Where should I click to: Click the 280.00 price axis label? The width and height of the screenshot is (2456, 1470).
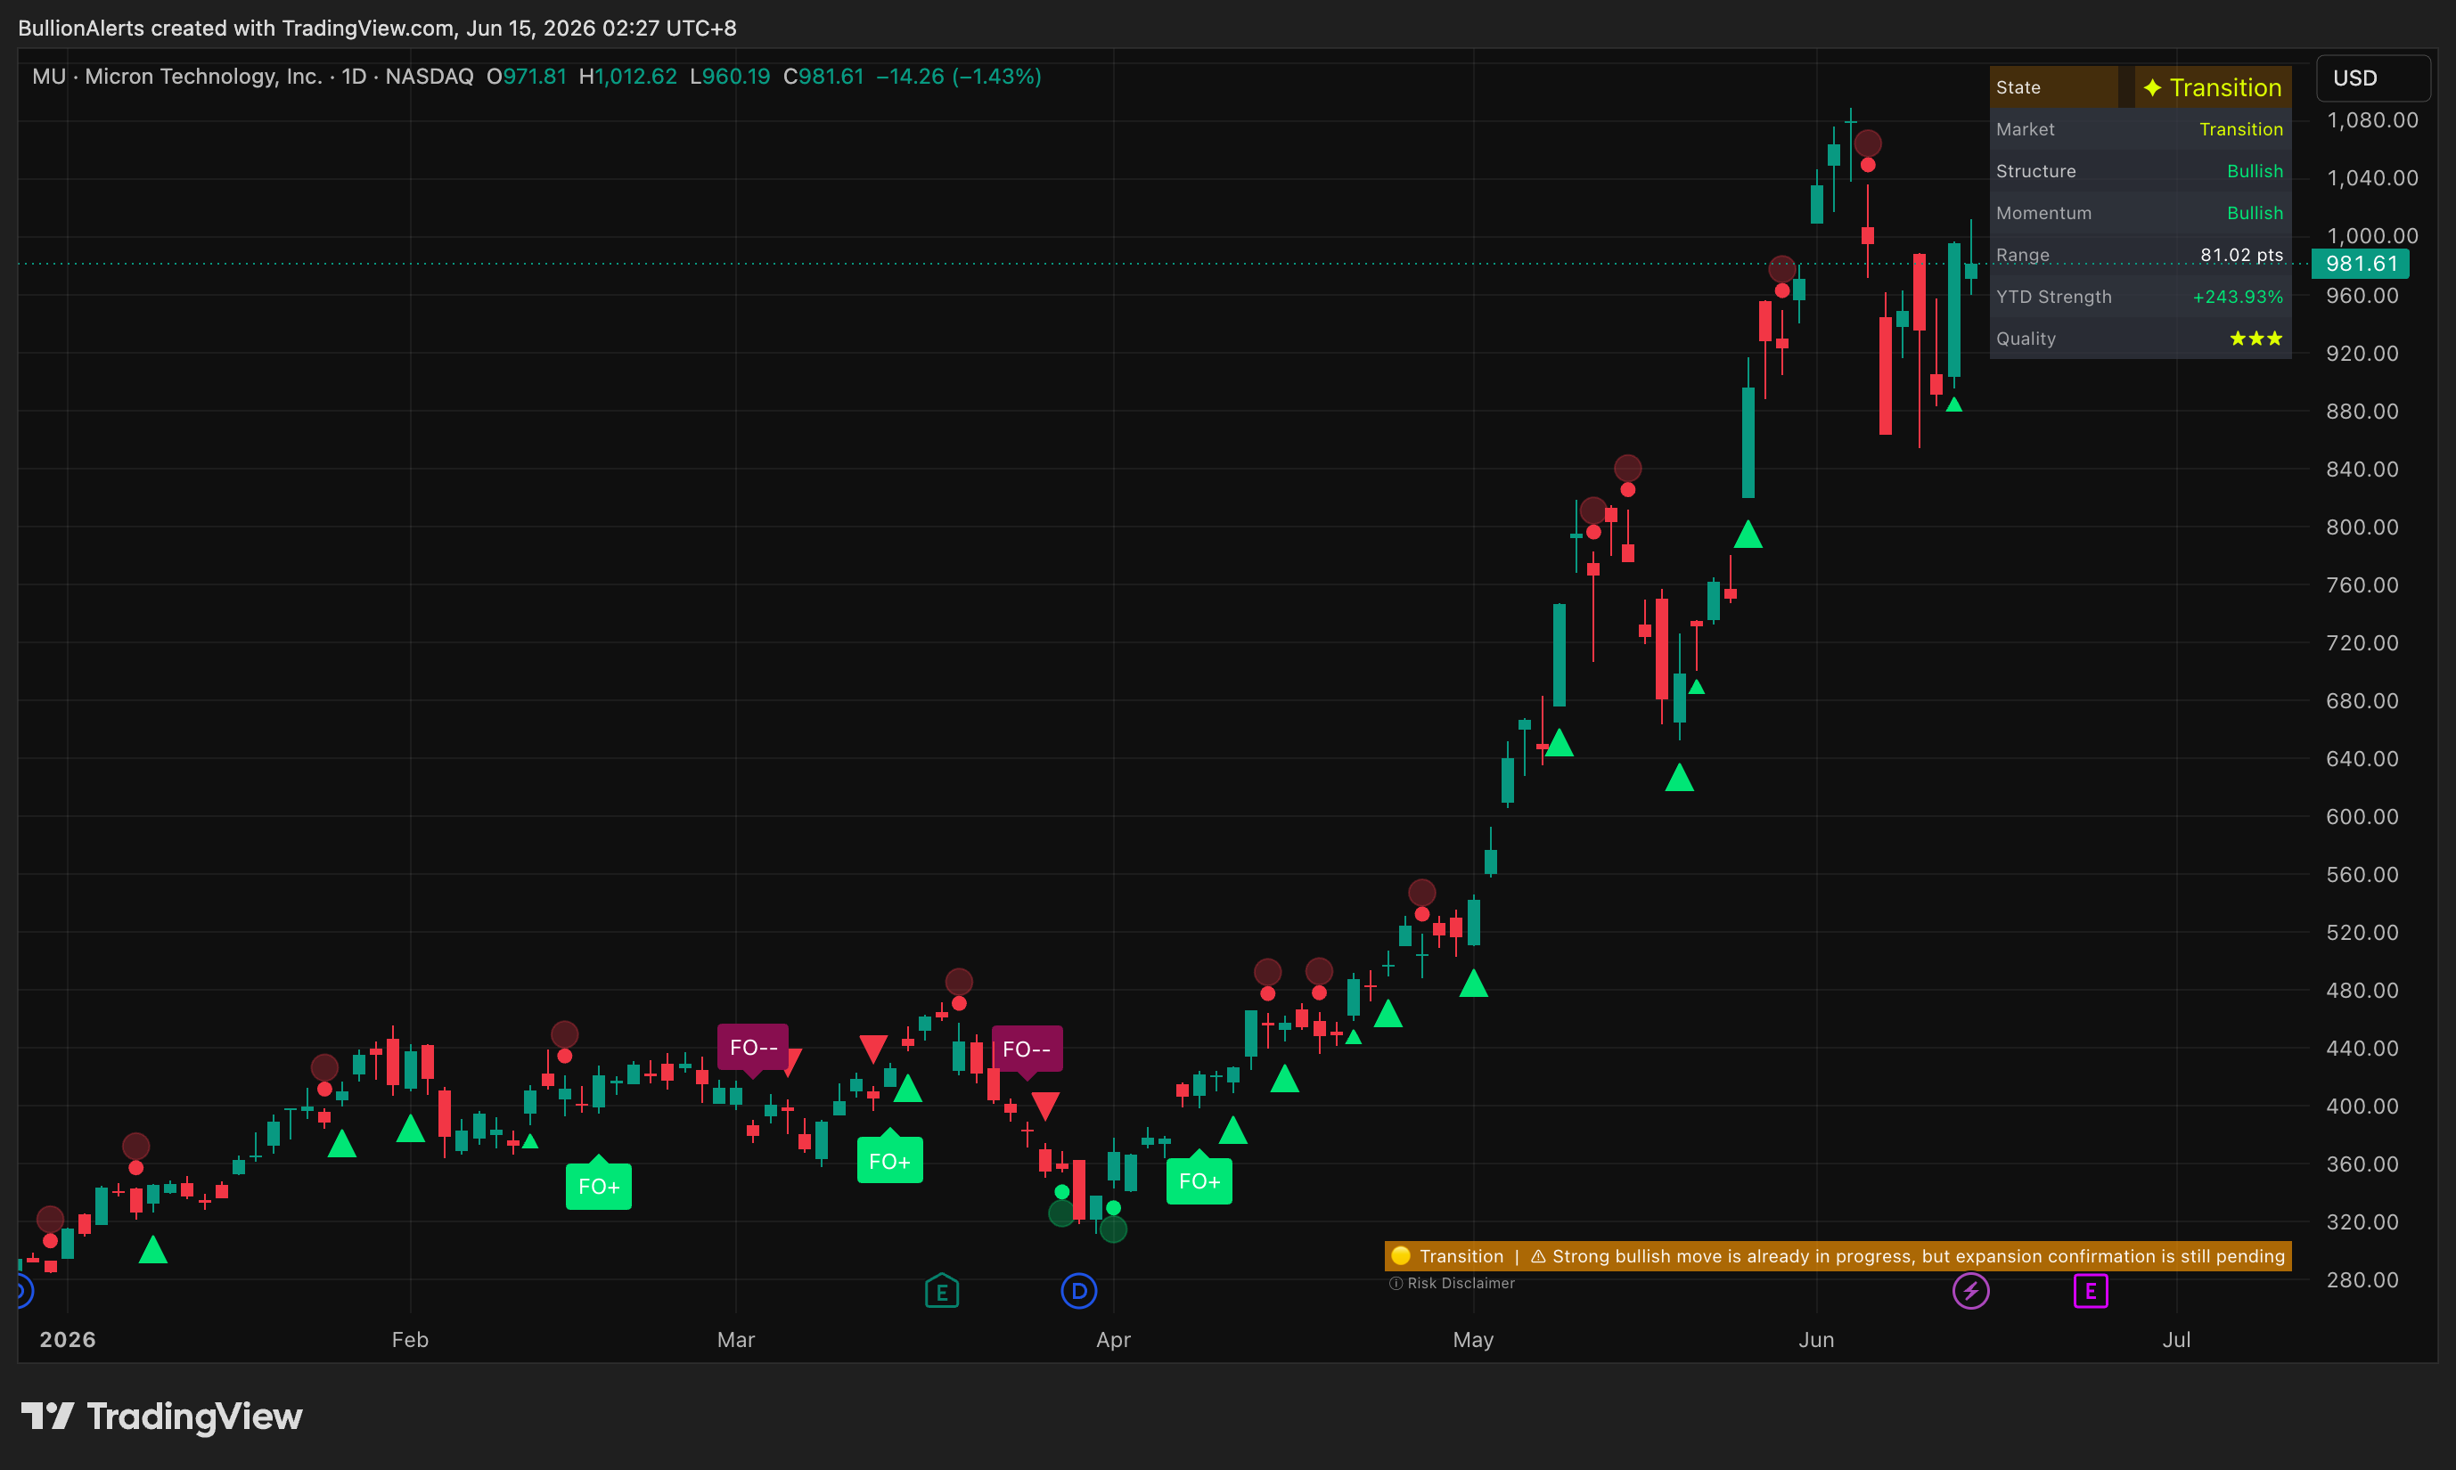(x=2362, y=1280)
